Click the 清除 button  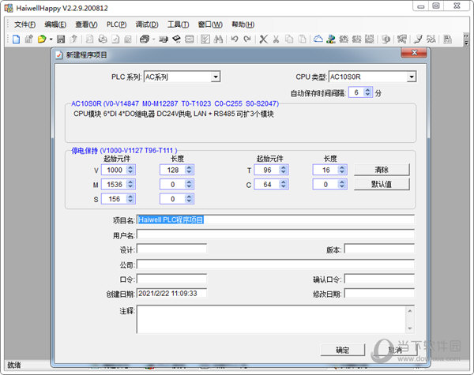click(x=382, y=170)
